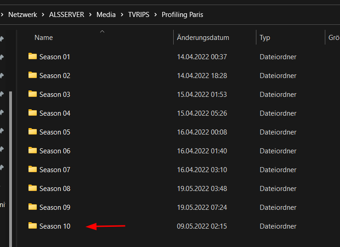Open the Season 01 folder icon
Screen dimensions: 340x247
pyautogui.click(x=33, y=56)
